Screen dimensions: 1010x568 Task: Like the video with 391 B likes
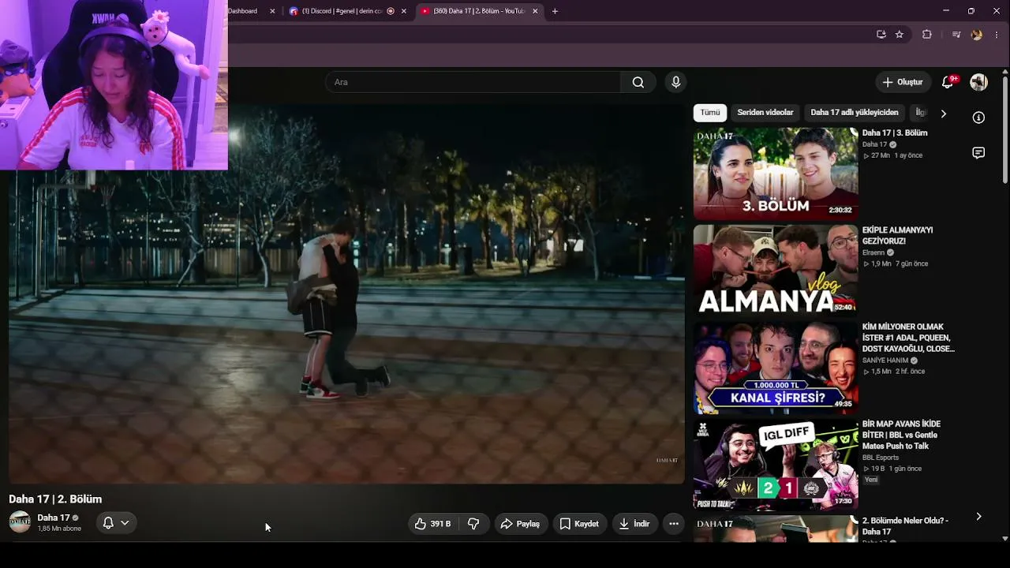coord(432,524)
